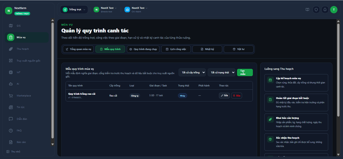343x159 pixels.
Task: Click Quy trình trồng rau cải name
Action: pos(82,94)
